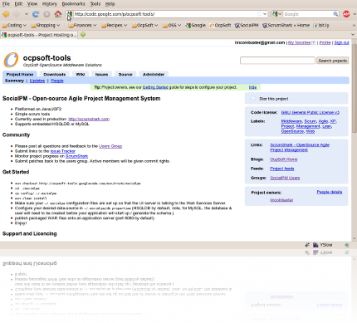Viewport: 357px width, 323px height.
Task: Click the Sign out link
Action: pyautogui.click(x=341, y=42)
